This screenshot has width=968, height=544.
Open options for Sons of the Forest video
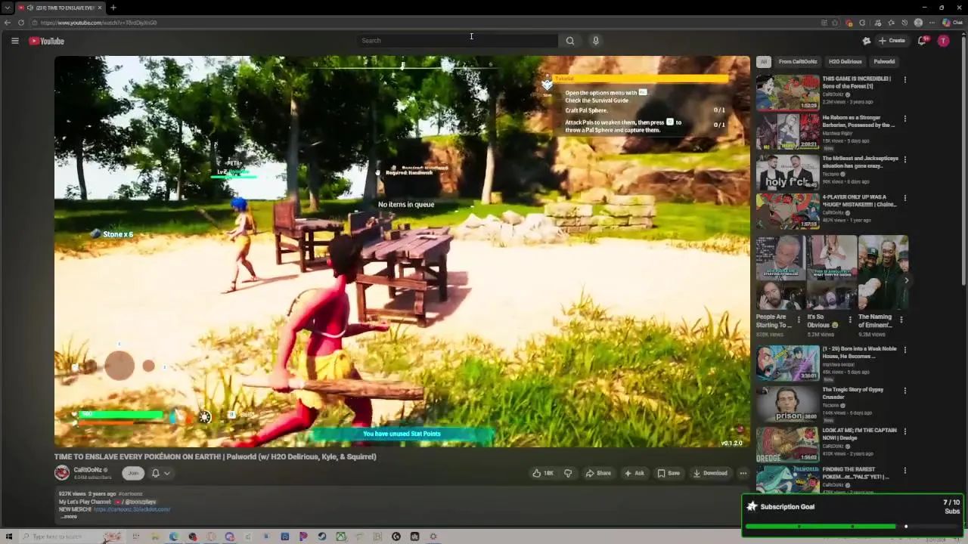coord(904,79)
